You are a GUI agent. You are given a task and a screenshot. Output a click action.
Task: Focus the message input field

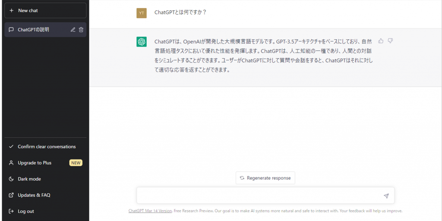(259, 196)
